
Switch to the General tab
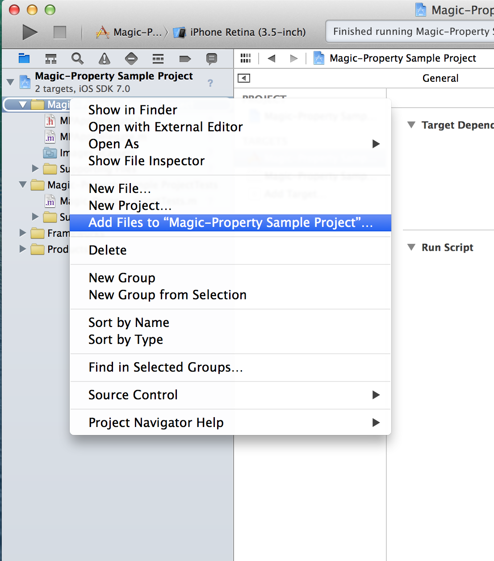440,78
